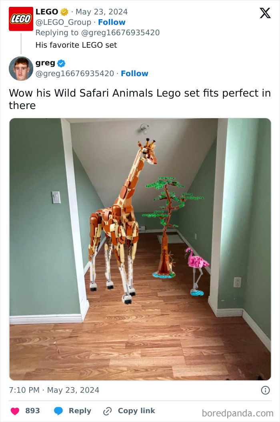Open the @LEGO_Group handle
280x422 pixels.
[63, 22]
